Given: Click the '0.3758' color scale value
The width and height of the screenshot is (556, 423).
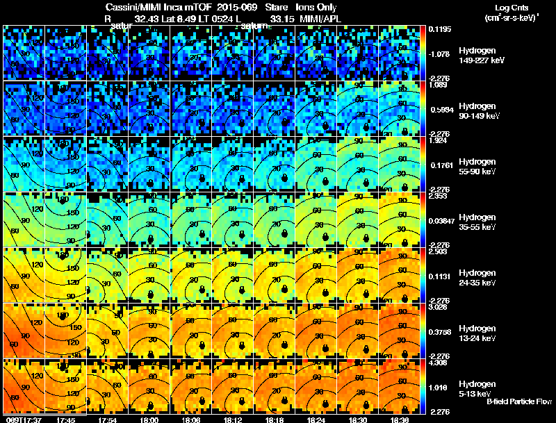Looking at the screenshot, I should pyautogui.click(x=440, y=332).
